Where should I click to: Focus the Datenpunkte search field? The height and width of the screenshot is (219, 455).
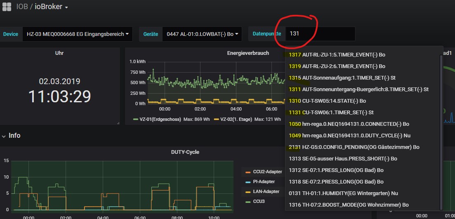click(320, 34)
